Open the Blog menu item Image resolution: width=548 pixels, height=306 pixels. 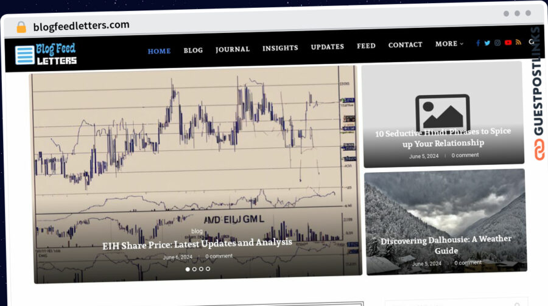pos(193,50)
